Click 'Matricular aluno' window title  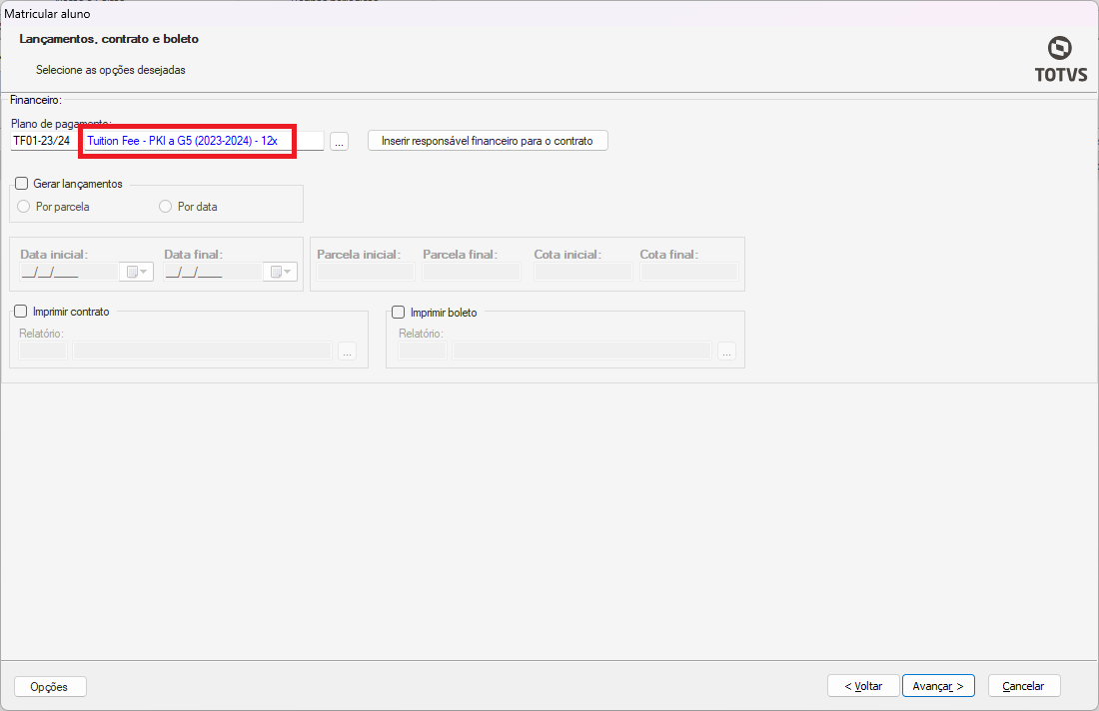coord(47,13)
